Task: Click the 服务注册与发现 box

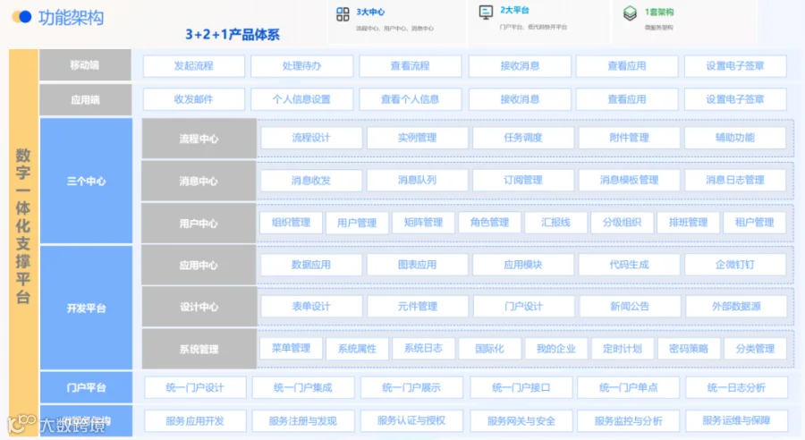Action: [303, 421]
